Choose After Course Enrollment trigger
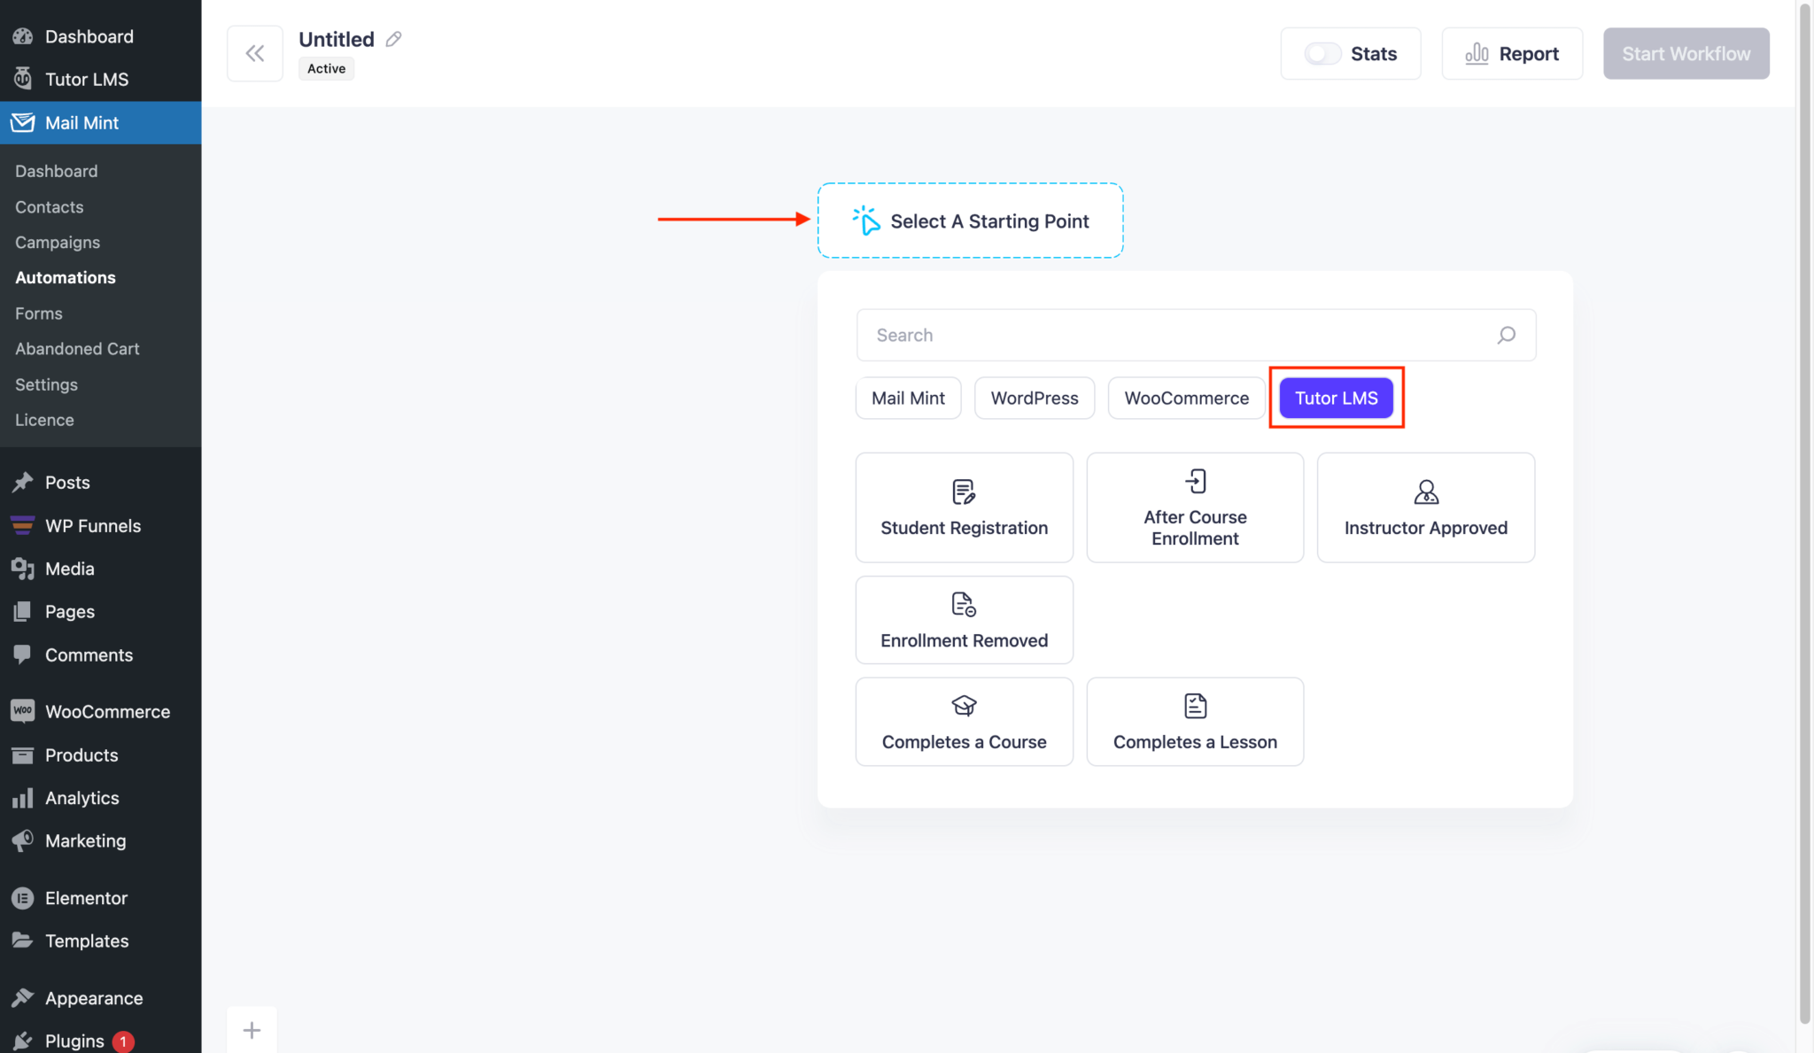 (x=1195, y=507)
